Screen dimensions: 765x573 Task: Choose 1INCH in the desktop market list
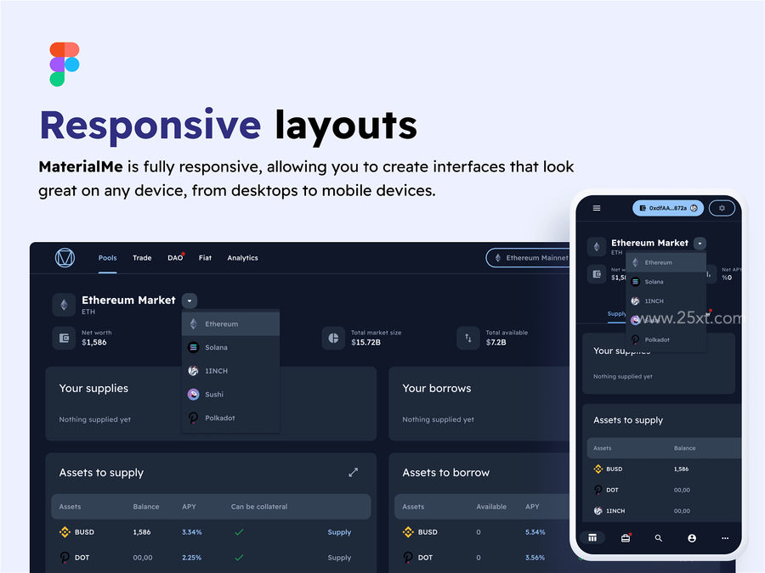pos(230,371)
